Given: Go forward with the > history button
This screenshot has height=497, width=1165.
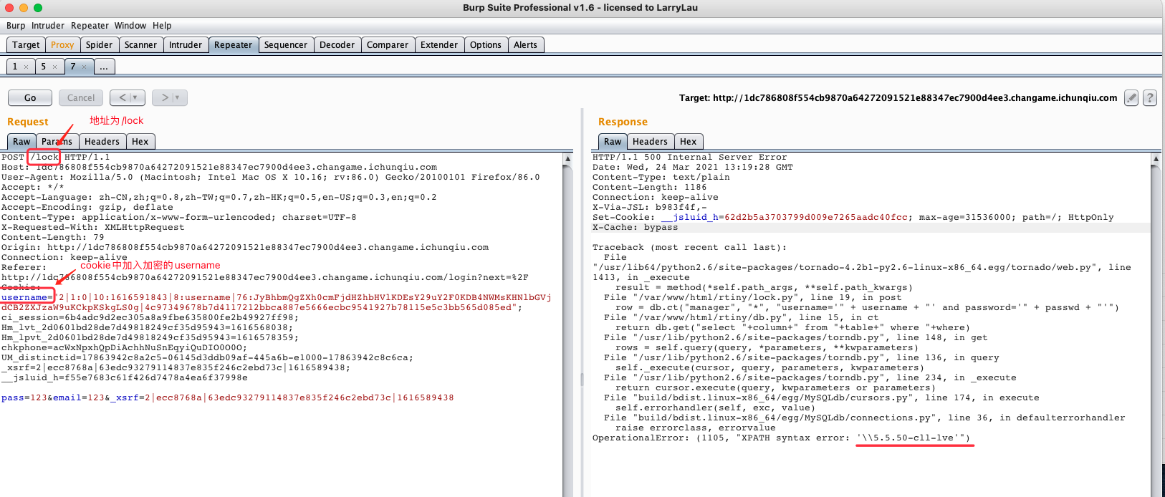Looking at the screenshot, I should coord(164,97).
